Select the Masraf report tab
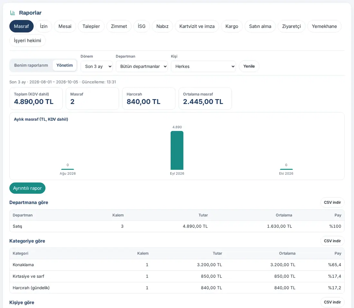Viewport: 354px width, 308px height. pos(22,26)
